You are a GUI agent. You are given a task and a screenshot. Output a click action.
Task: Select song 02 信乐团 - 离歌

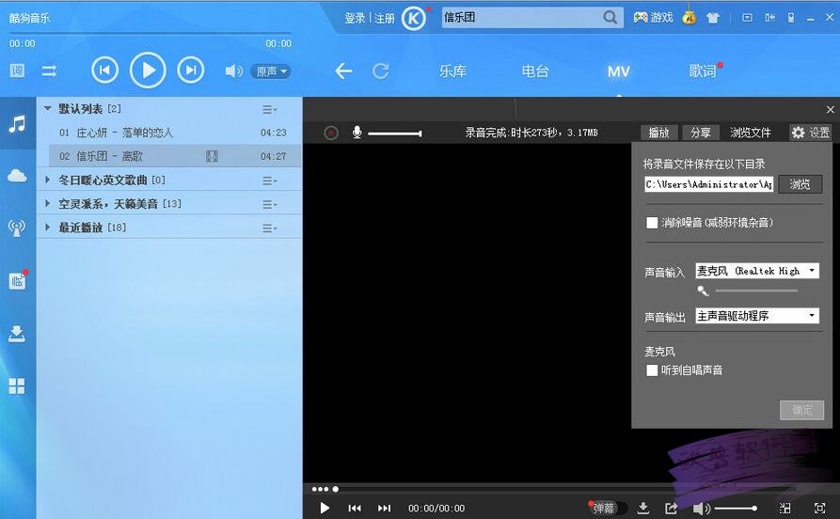[175, 156]
